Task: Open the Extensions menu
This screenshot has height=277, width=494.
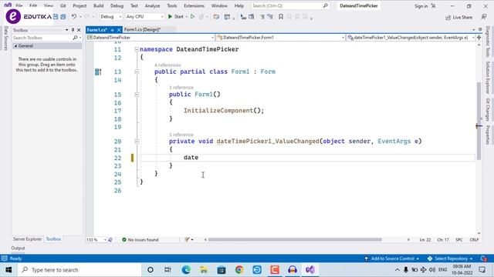Action: pyautogui.click(x=194, y=5)
